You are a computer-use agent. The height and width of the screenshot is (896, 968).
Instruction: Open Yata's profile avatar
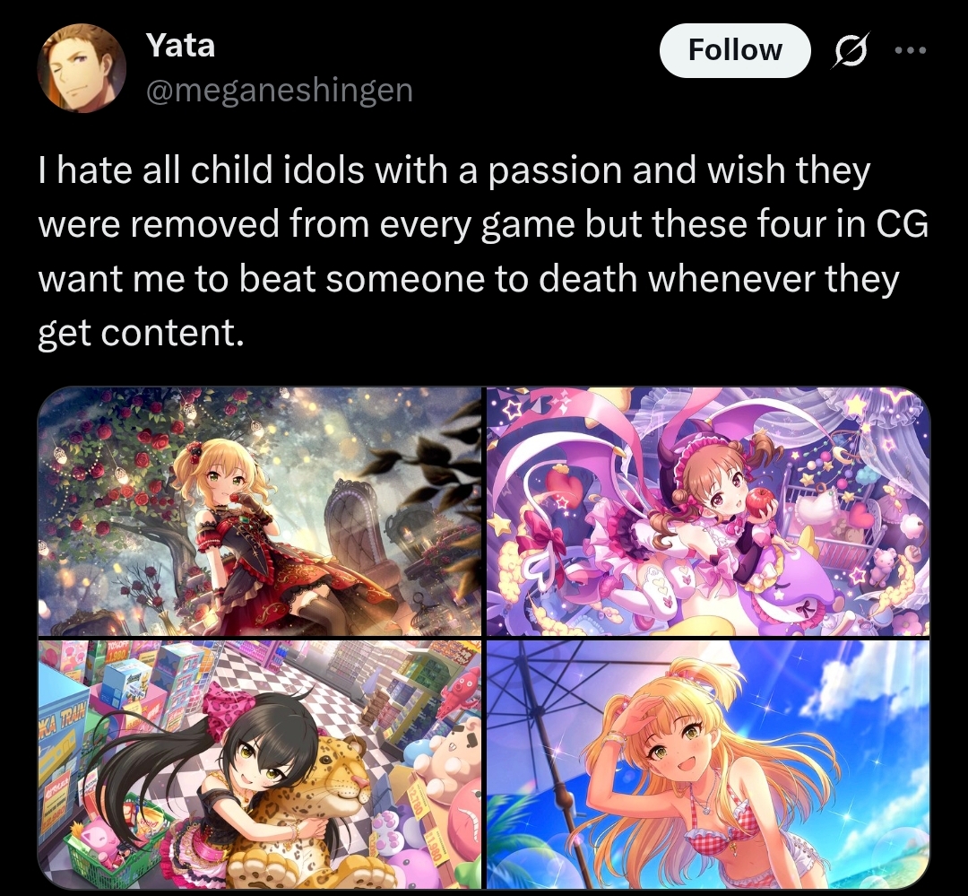click(82, 68)
